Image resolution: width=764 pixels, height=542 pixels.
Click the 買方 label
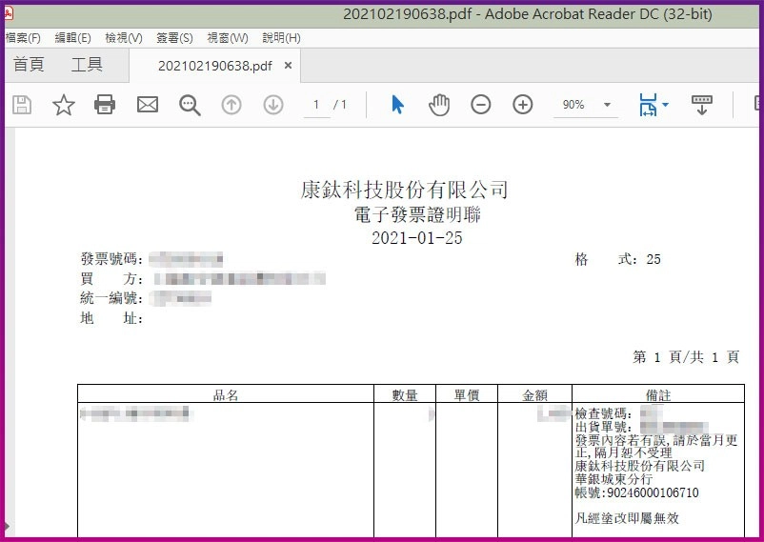pos(111,279)
